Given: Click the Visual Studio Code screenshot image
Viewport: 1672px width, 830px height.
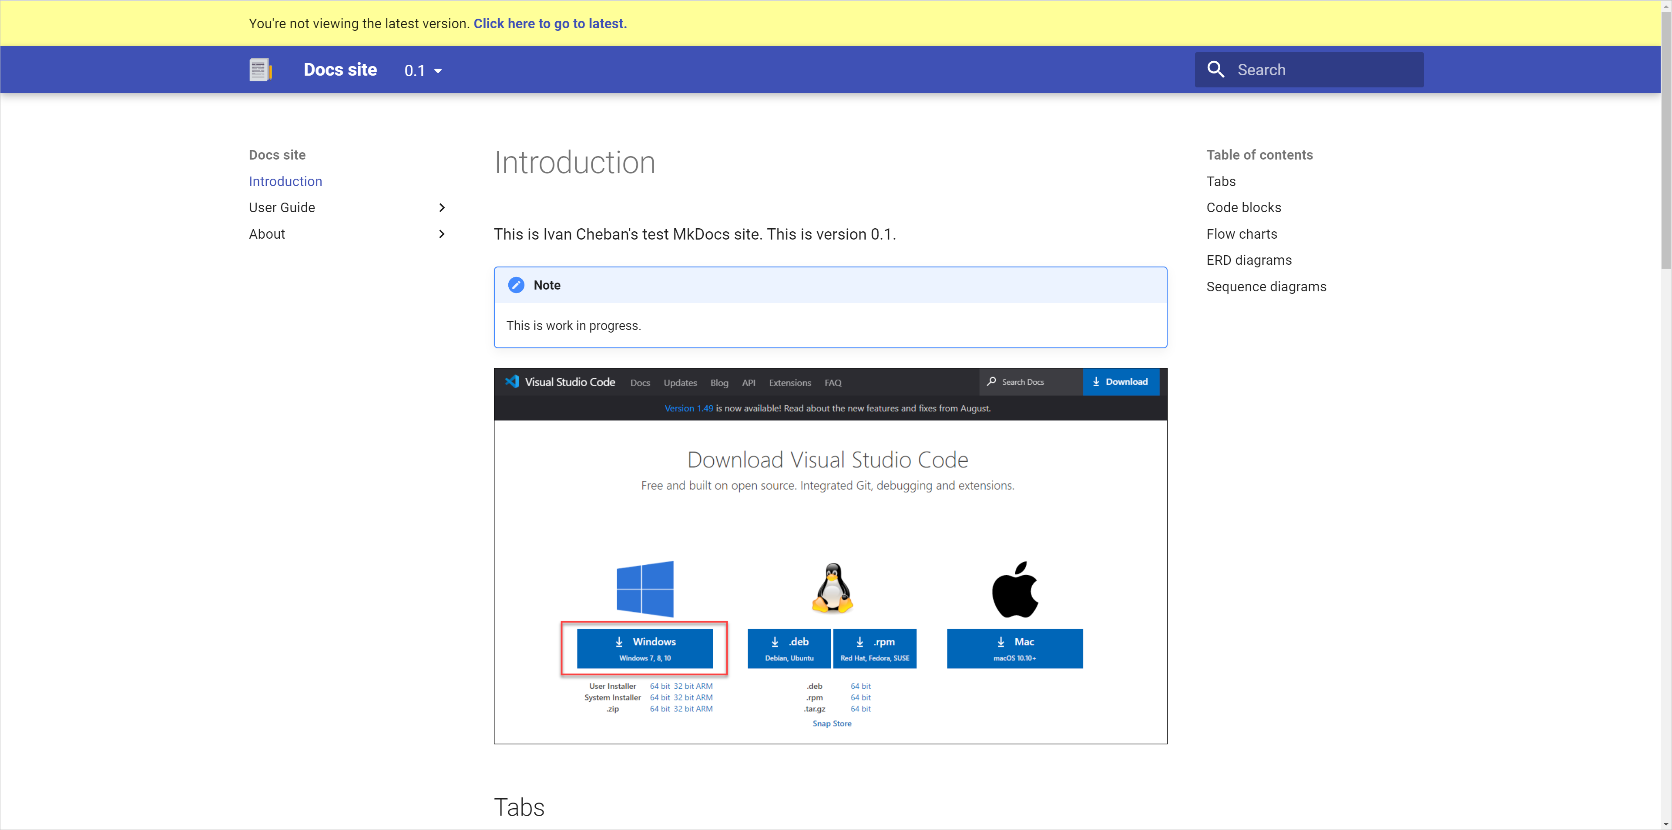Looking at the screenshot, I should click(x=830, y=556).
